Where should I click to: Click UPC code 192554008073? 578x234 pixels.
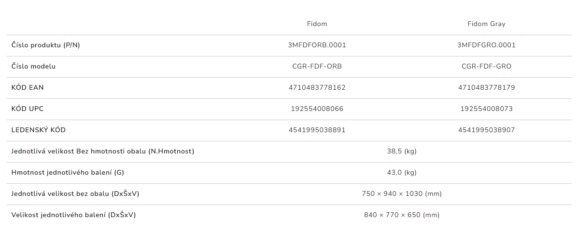click(x=486, y=109)
